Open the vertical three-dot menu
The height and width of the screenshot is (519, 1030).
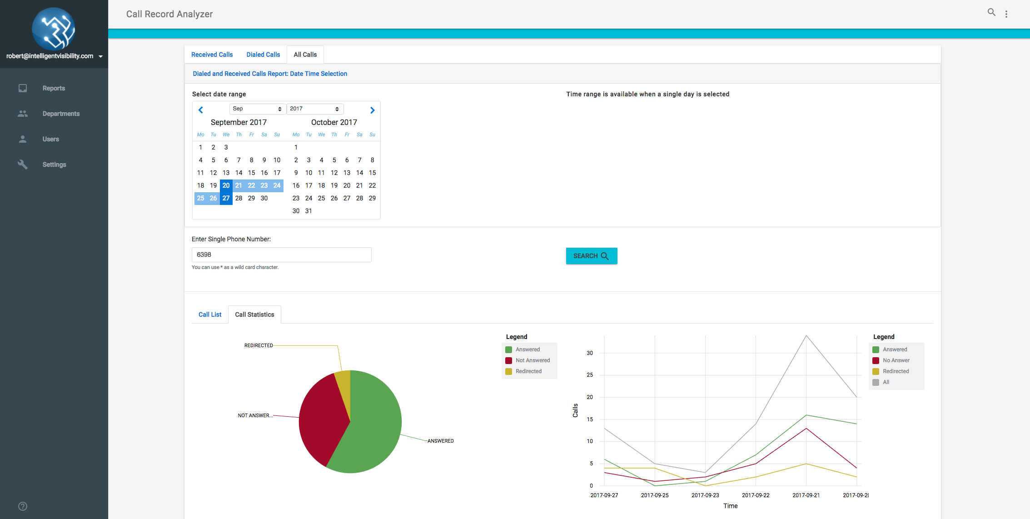[1006, 14]
